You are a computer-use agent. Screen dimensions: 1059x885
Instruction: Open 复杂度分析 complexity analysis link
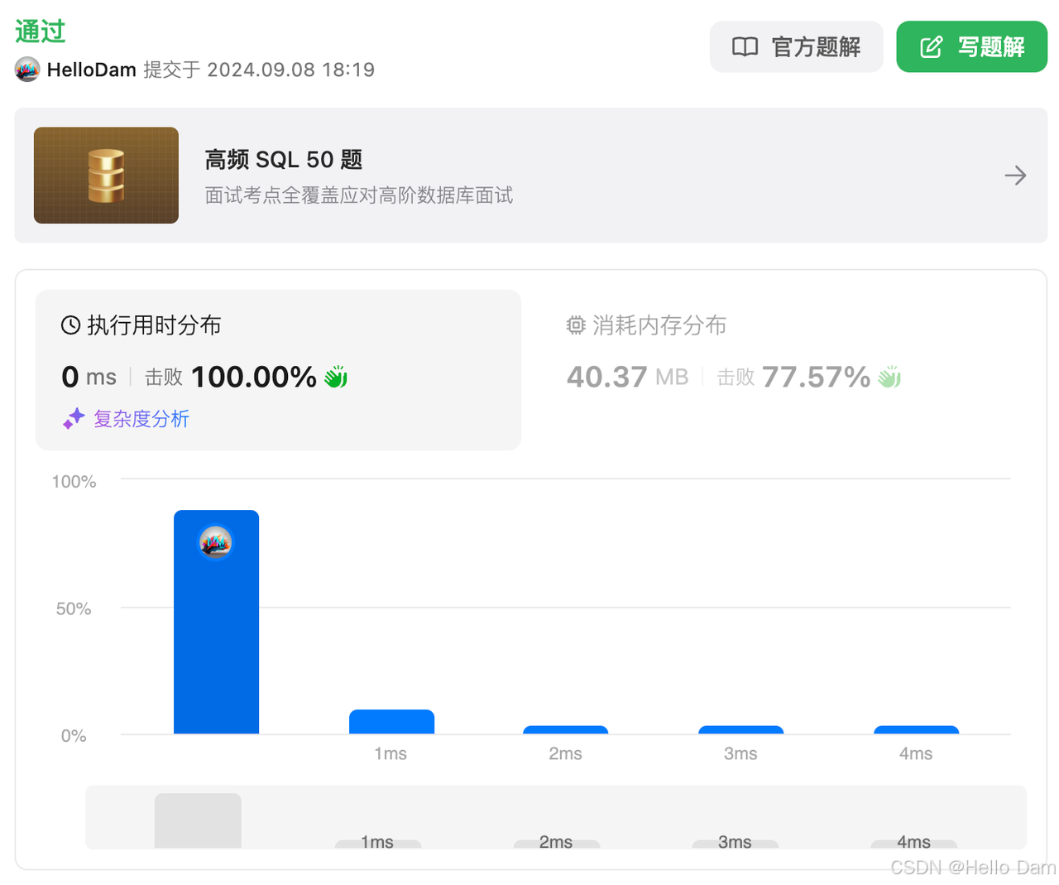coord(141,419)
